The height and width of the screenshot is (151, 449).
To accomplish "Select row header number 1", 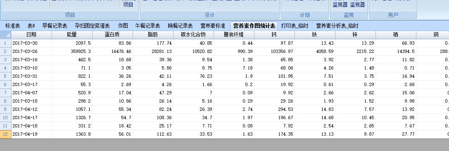I will pyautogui.click(x=6, y=43).
